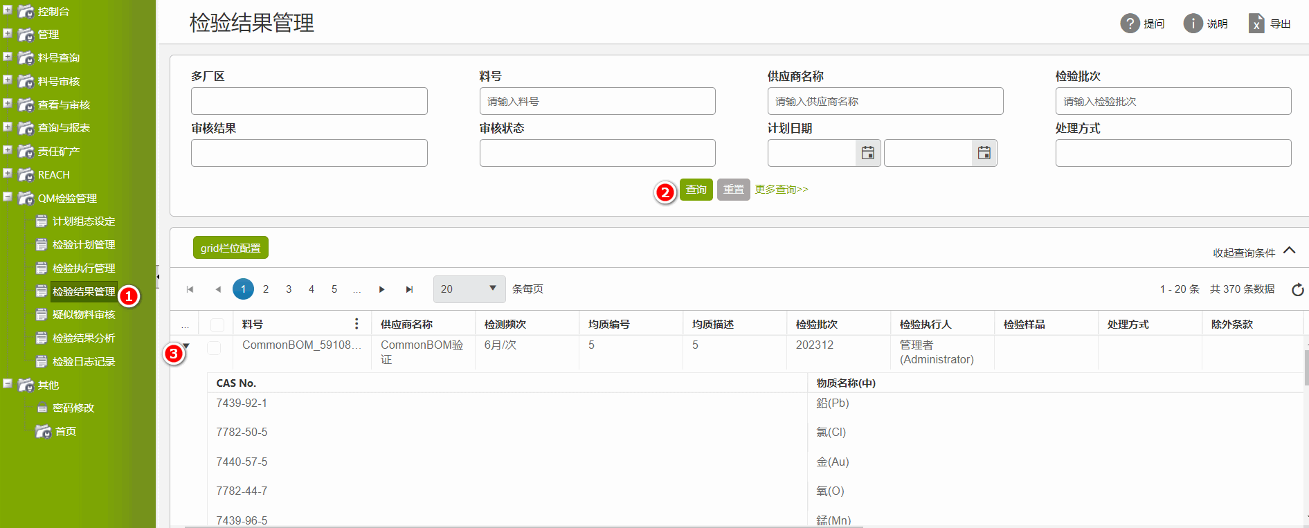Click the pagination ellipsis for more pages
This screenshot has height=528, width=1309.
pyautogui.click(x=357, y=290)
